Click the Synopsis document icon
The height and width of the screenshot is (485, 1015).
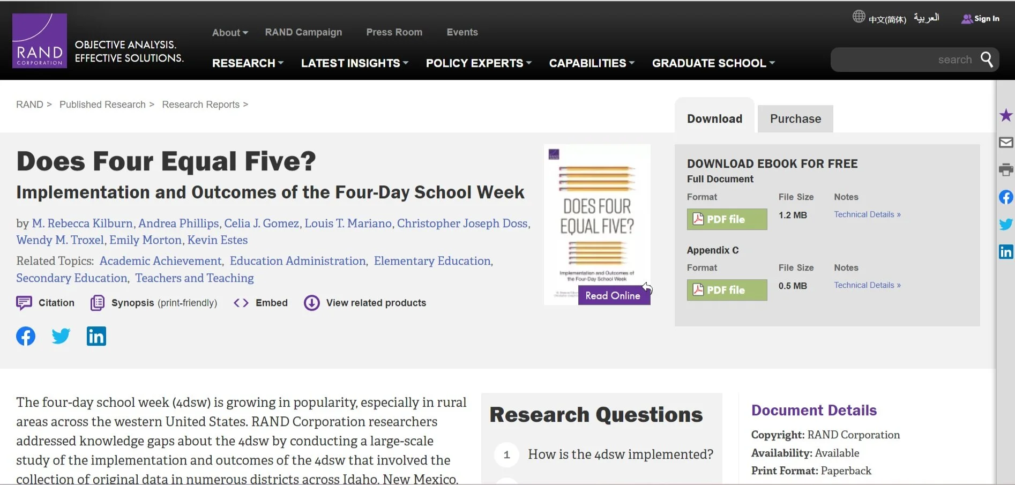tap(98, 303)
